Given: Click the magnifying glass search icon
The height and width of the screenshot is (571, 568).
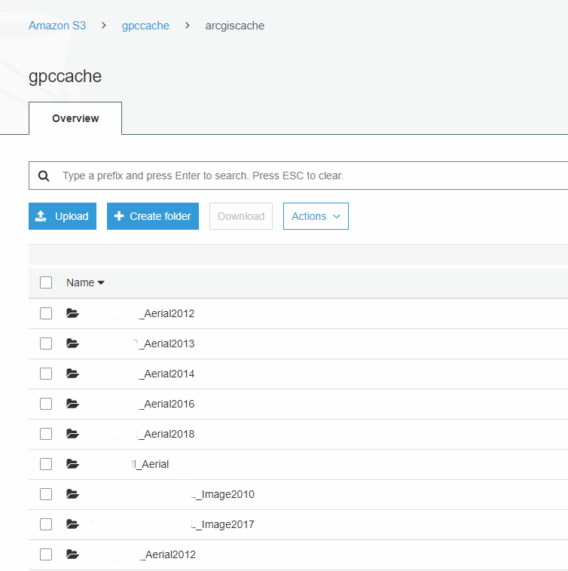Looking at the screenshot, I should point(44,176).
